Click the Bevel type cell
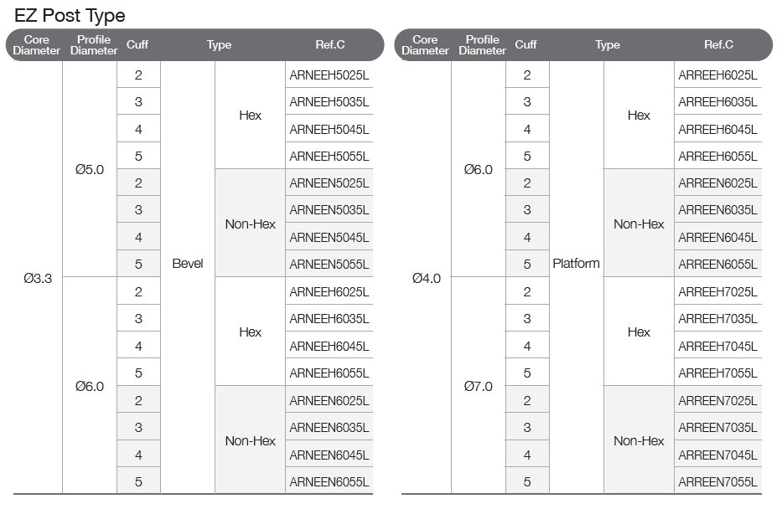The height and width of the screenshot is (509, 782). pyautogui.click(x=188, y=264)
